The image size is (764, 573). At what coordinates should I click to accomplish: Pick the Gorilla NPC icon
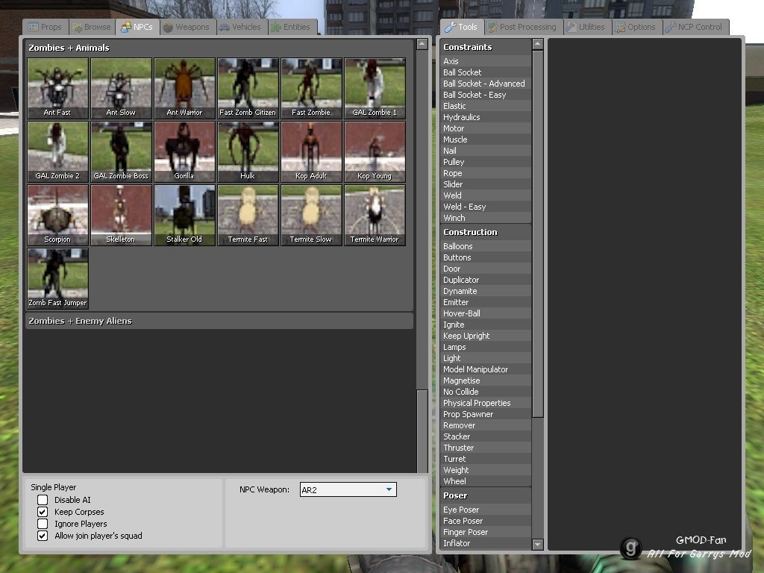coord(184,151)
